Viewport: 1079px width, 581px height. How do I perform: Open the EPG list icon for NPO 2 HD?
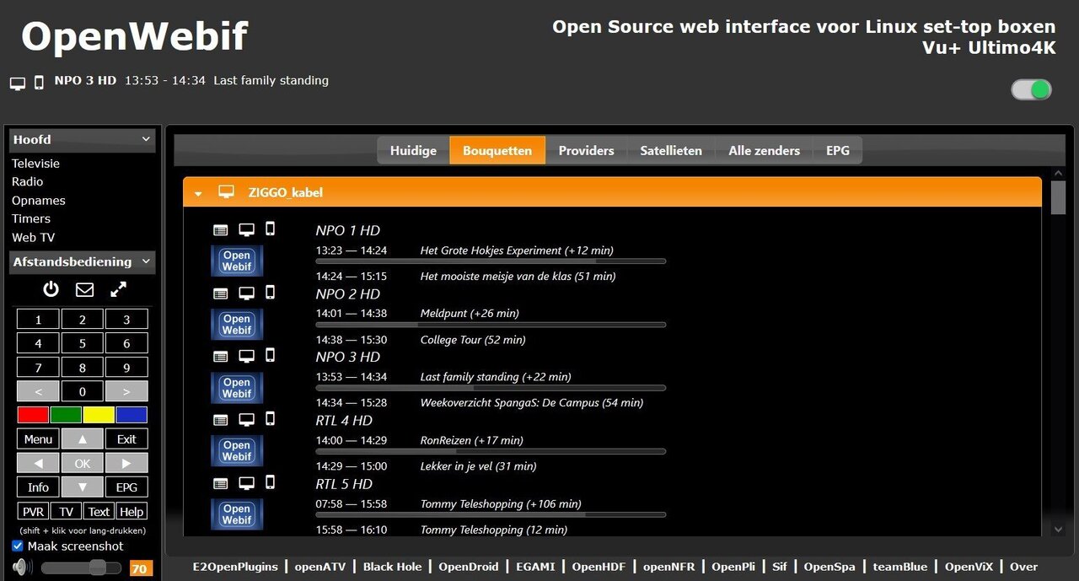tap(220, 293)
